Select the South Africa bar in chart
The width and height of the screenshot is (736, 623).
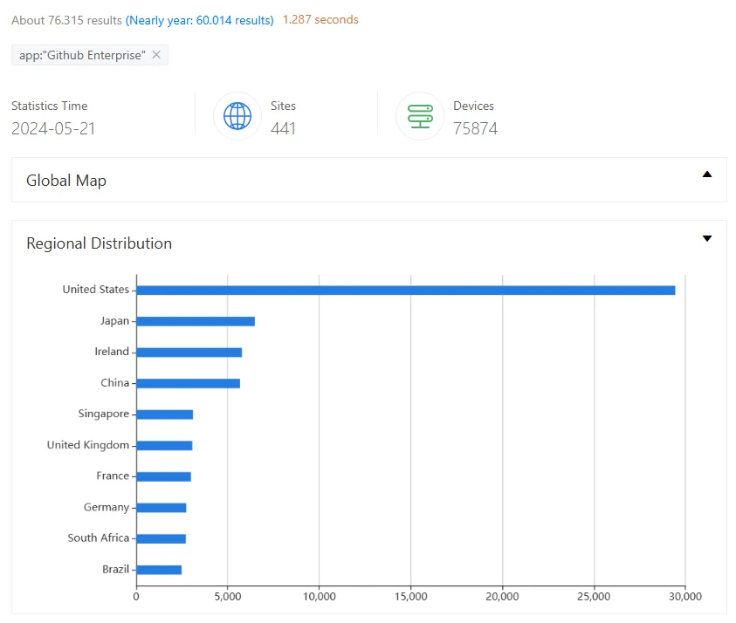tap(161, 538)
